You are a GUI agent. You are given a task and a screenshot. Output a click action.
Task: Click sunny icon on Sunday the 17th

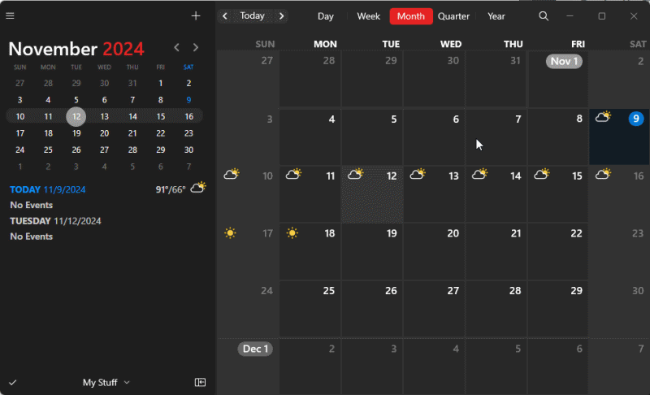(231, 233)
